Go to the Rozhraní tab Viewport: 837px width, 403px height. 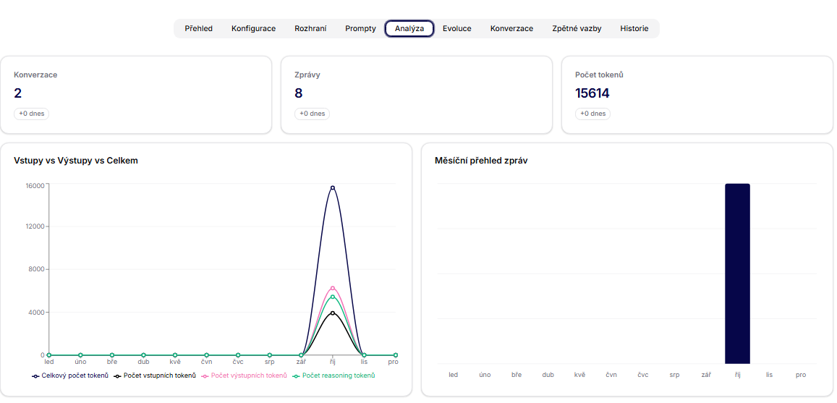[x=310, y=29]
